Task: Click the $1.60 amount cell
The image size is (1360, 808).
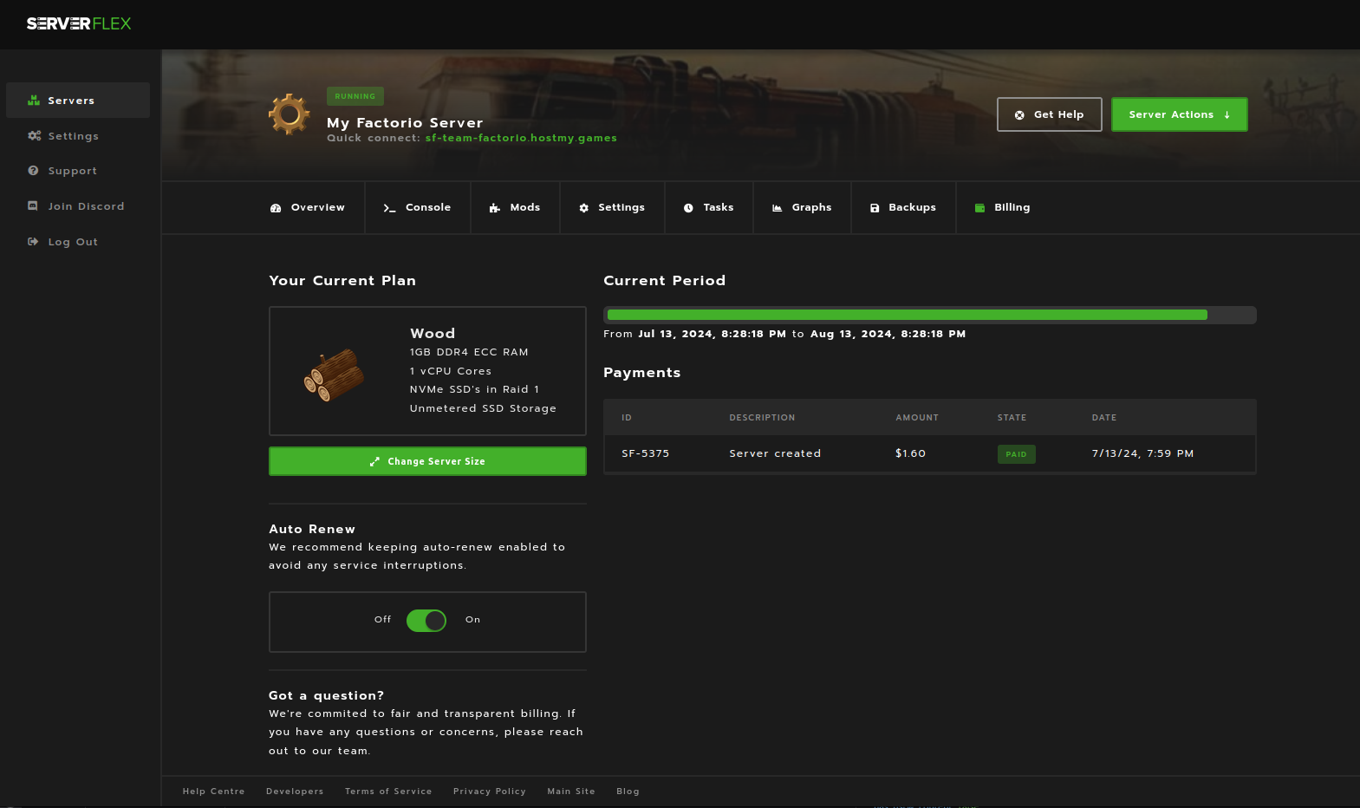Action: 911,453
